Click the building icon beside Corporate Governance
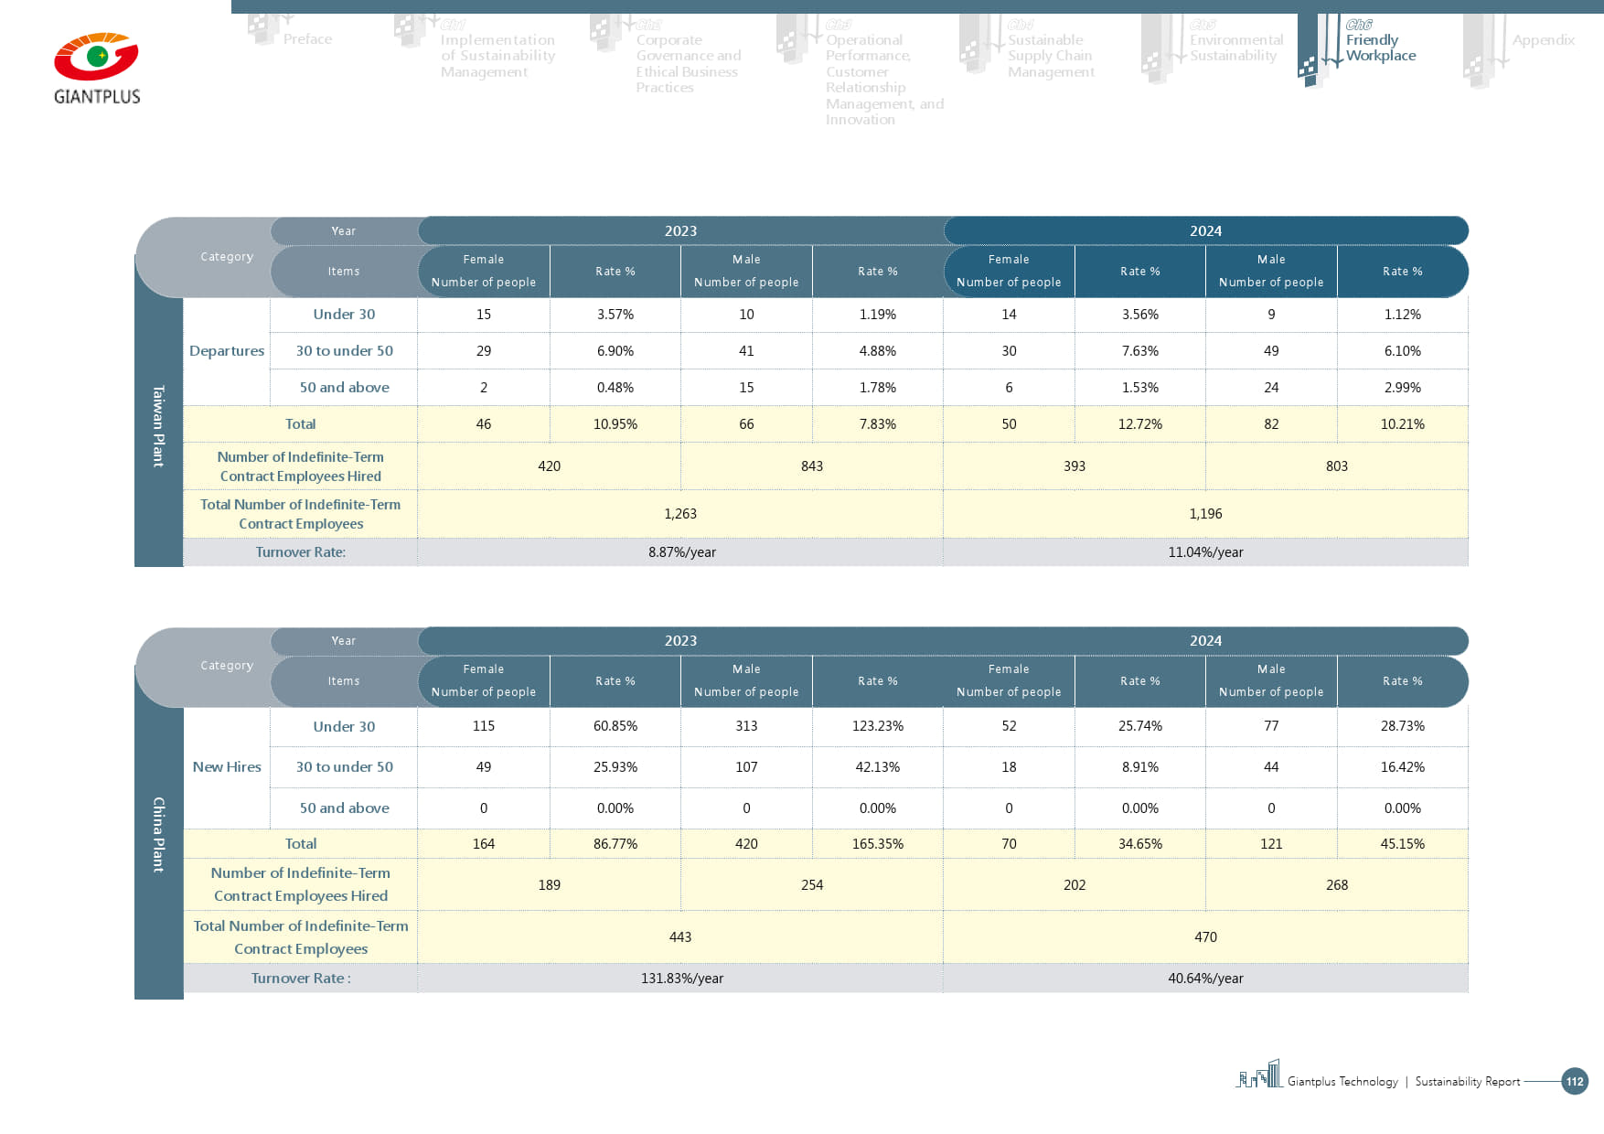 (x=605, y=35)
